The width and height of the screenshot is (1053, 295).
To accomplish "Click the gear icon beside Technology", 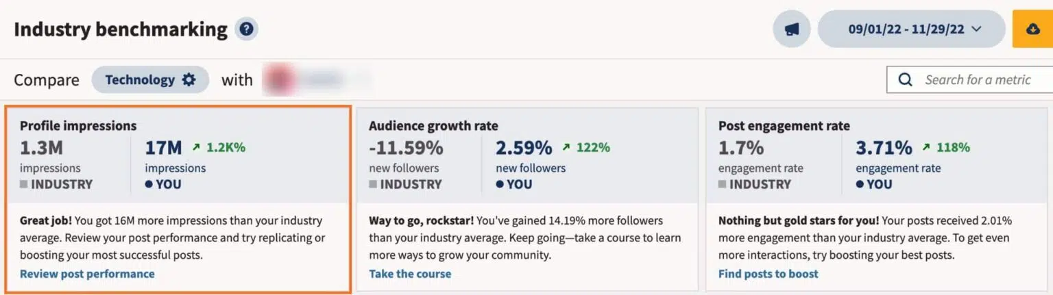I will (189, 80).
